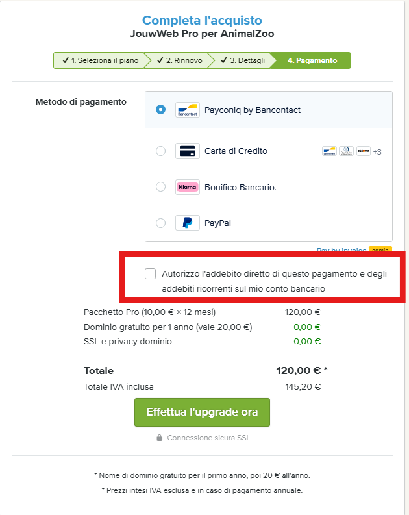Click the 4. Pagamento step
The height and width of the screenshot is (515, 409).
pyautogui.click(x=312, y=60)
